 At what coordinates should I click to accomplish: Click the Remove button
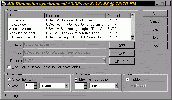point(122,61)
